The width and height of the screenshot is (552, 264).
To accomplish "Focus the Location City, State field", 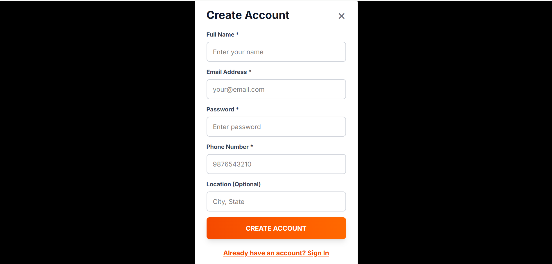I will tap(276, 202).
